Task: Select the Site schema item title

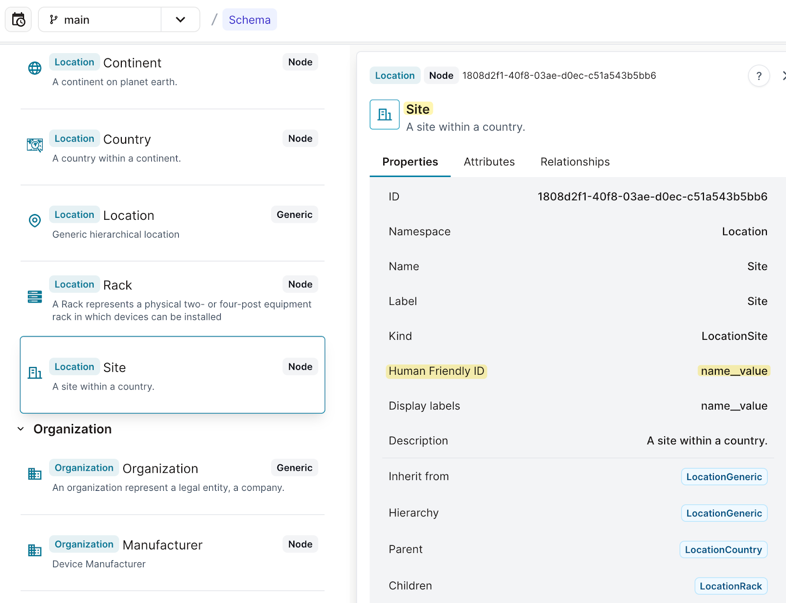Action: coord(114,367)
